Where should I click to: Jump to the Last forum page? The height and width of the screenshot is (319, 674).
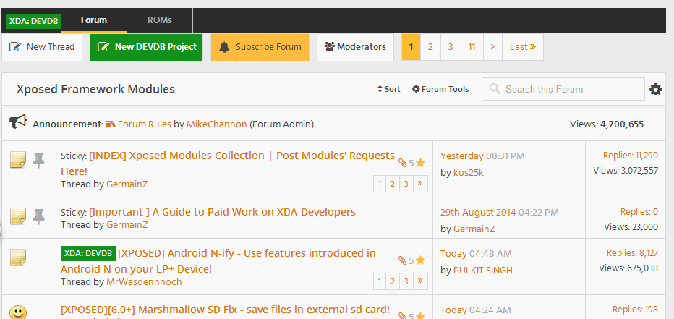(x=523, y=47)
